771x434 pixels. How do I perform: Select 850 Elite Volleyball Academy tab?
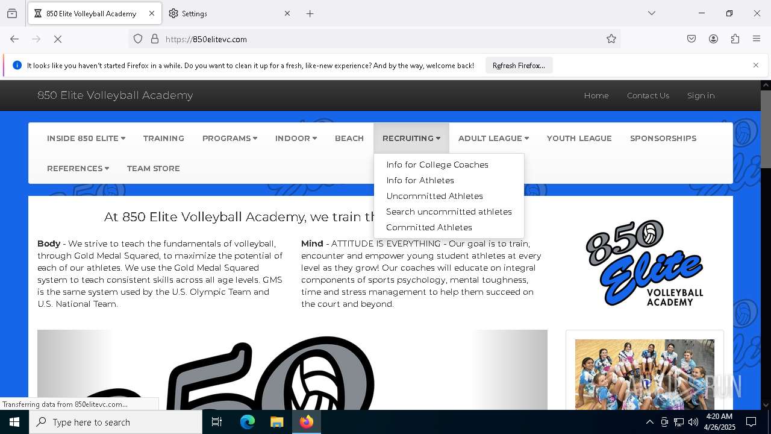[95, 13]
